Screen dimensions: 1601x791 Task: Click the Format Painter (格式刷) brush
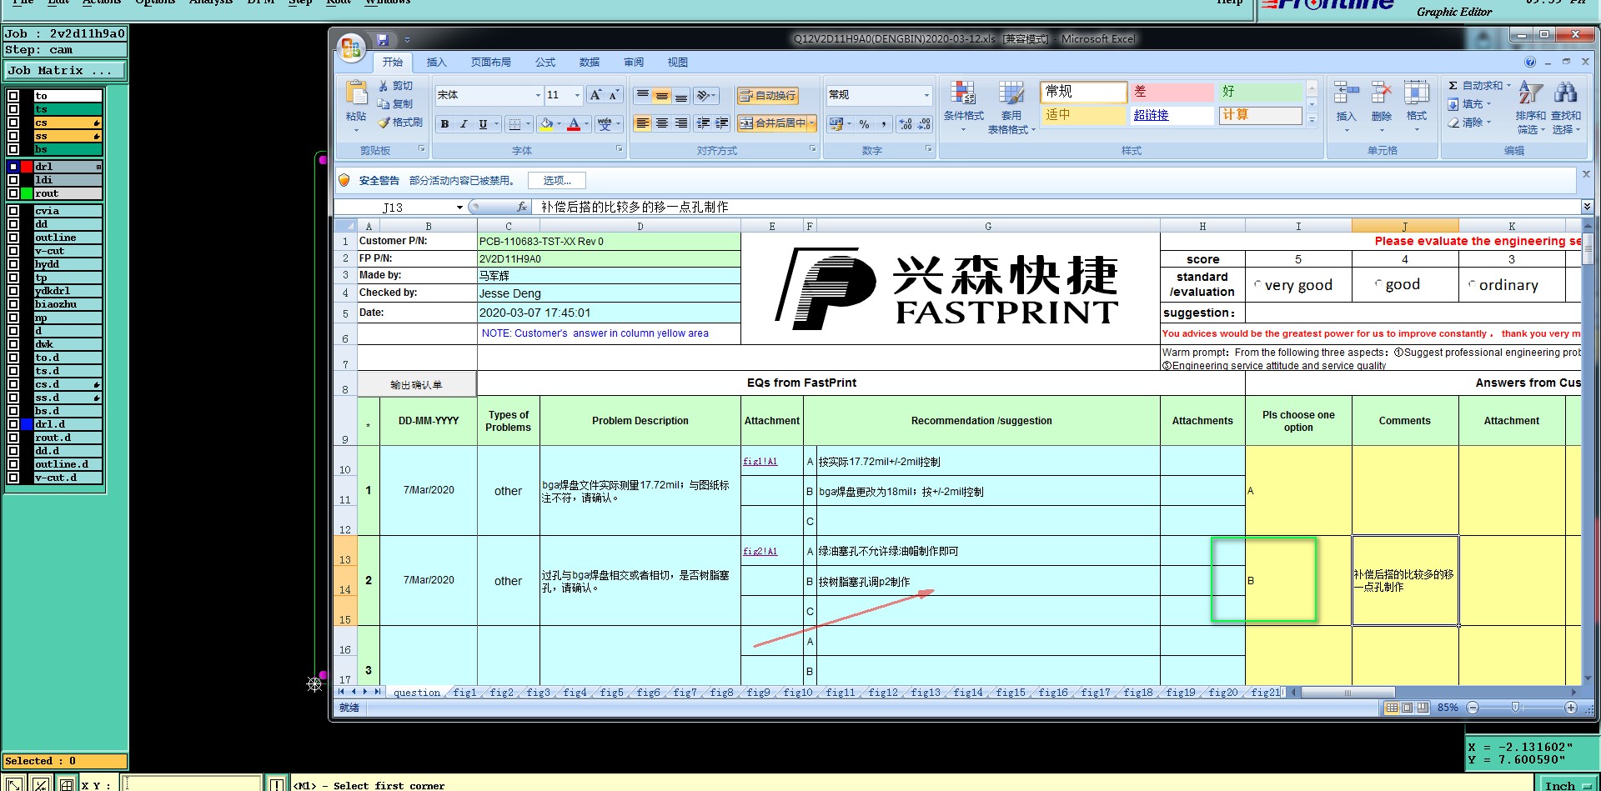pyautogui.click(x=384, y=123)
